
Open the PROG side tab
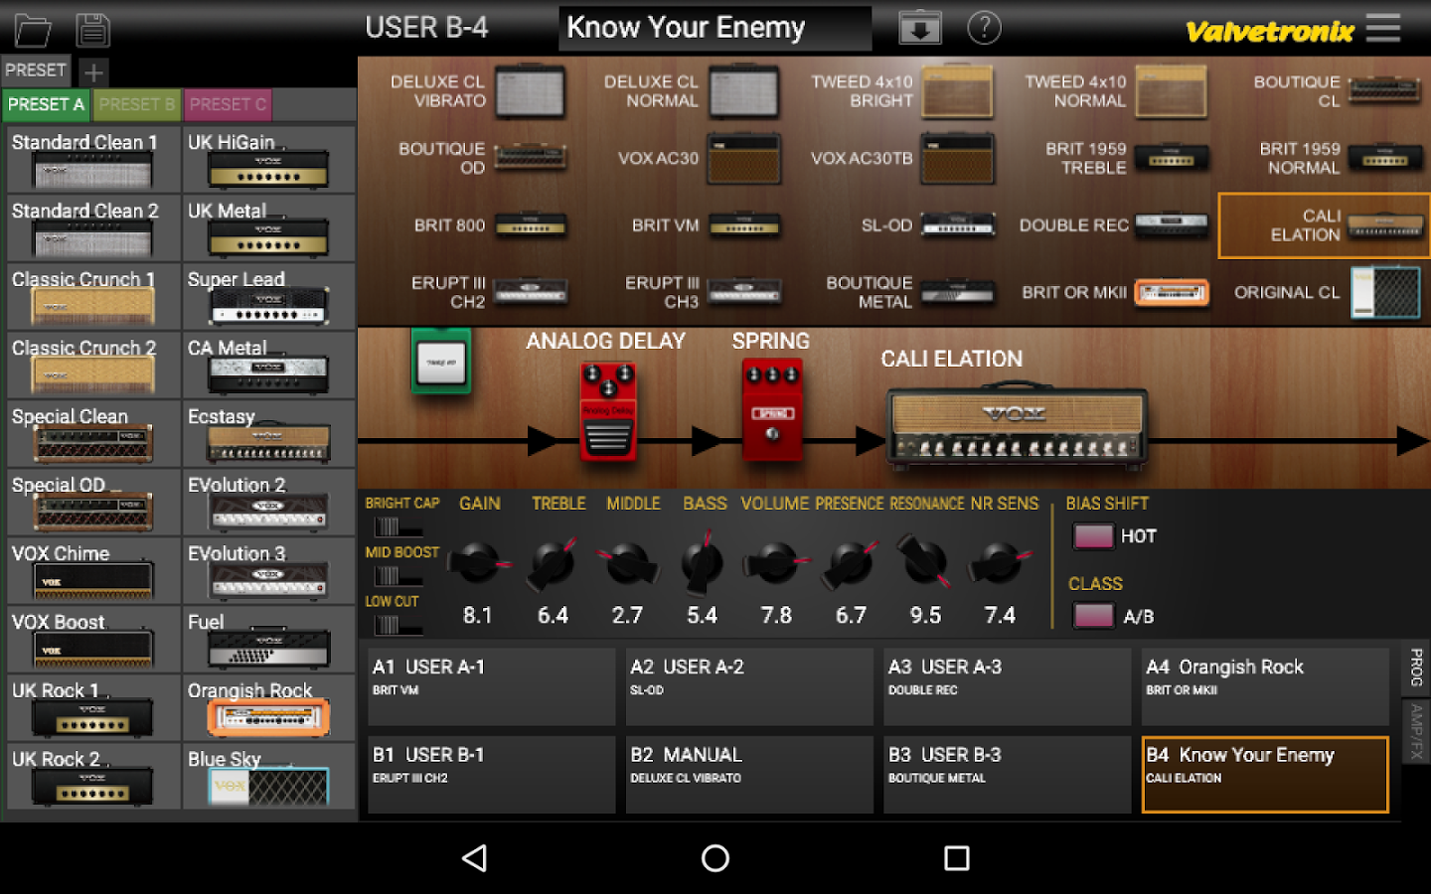(1415, 667)
